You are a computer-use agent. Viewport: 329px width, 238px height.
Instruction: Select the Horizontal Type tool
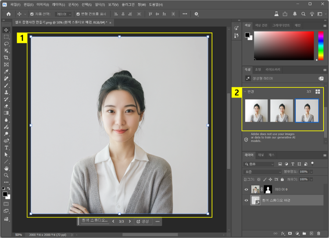click(6, 148)
